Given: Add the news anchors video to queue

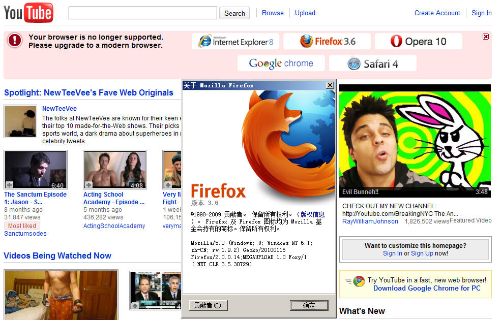Looking at the screenshot, I should (x=135, y=306).
